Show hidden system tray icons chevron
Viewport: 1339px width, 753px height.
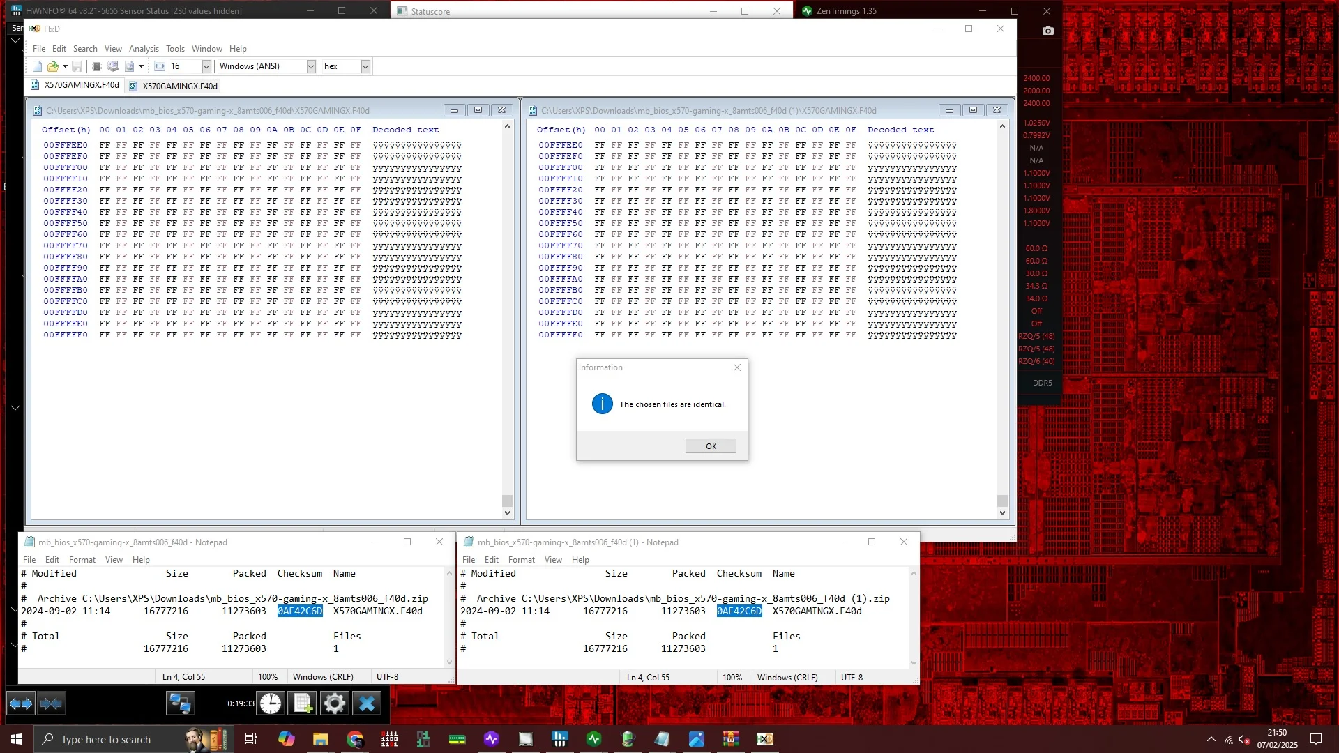coord(1211,739)
